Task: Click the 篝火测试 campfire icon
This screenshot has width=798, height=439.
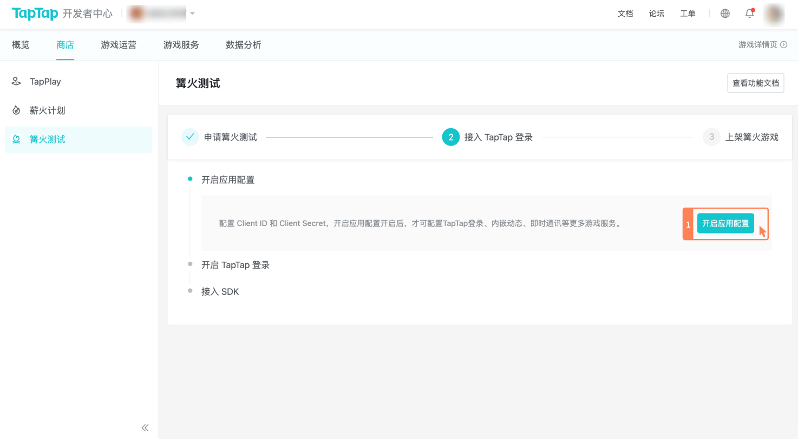Action: 16,139
